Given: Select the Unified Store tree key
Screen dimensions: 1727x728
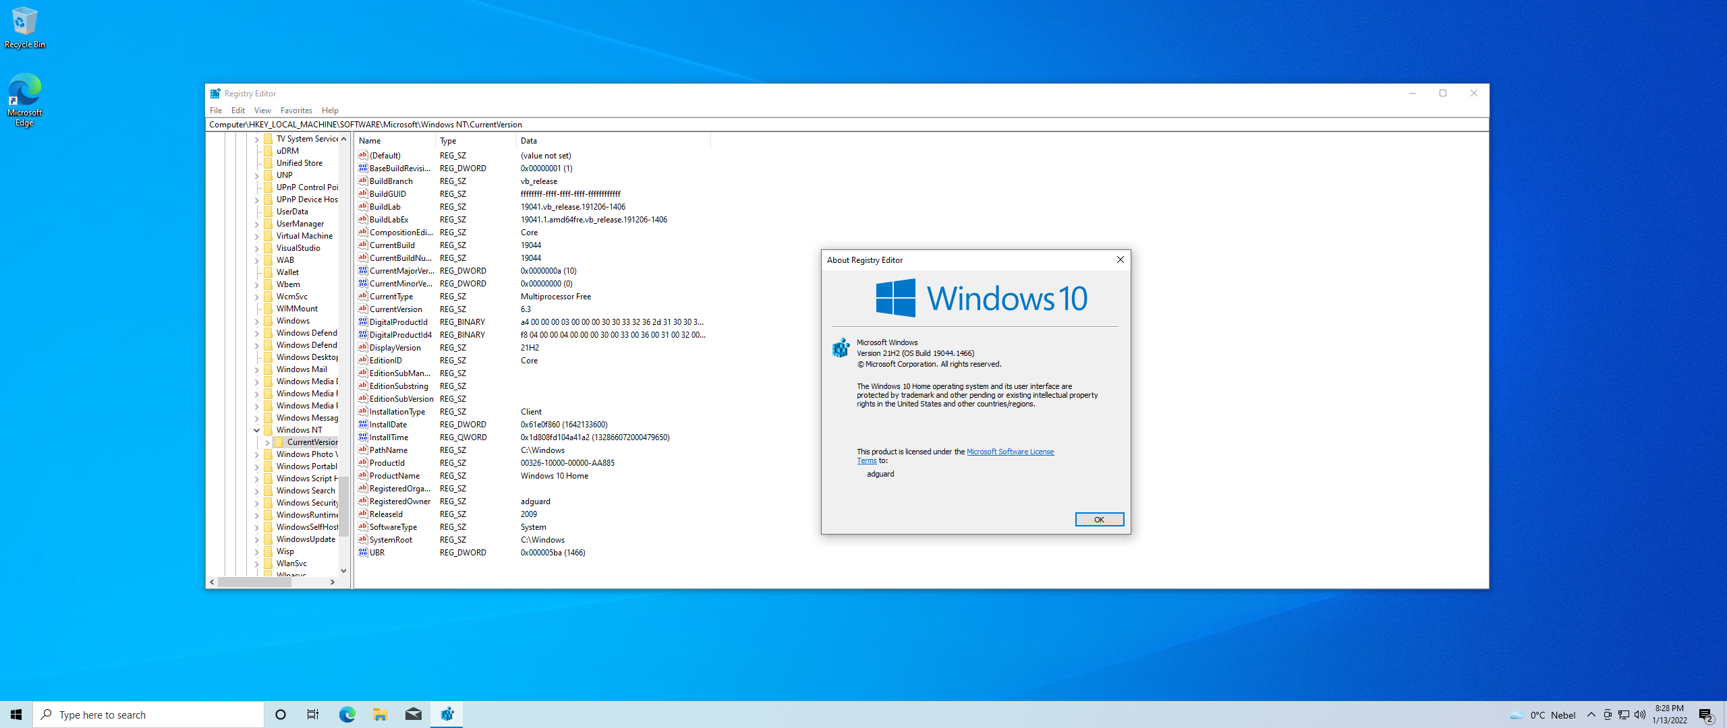Looking at the screenshot, I should point(300,163).
